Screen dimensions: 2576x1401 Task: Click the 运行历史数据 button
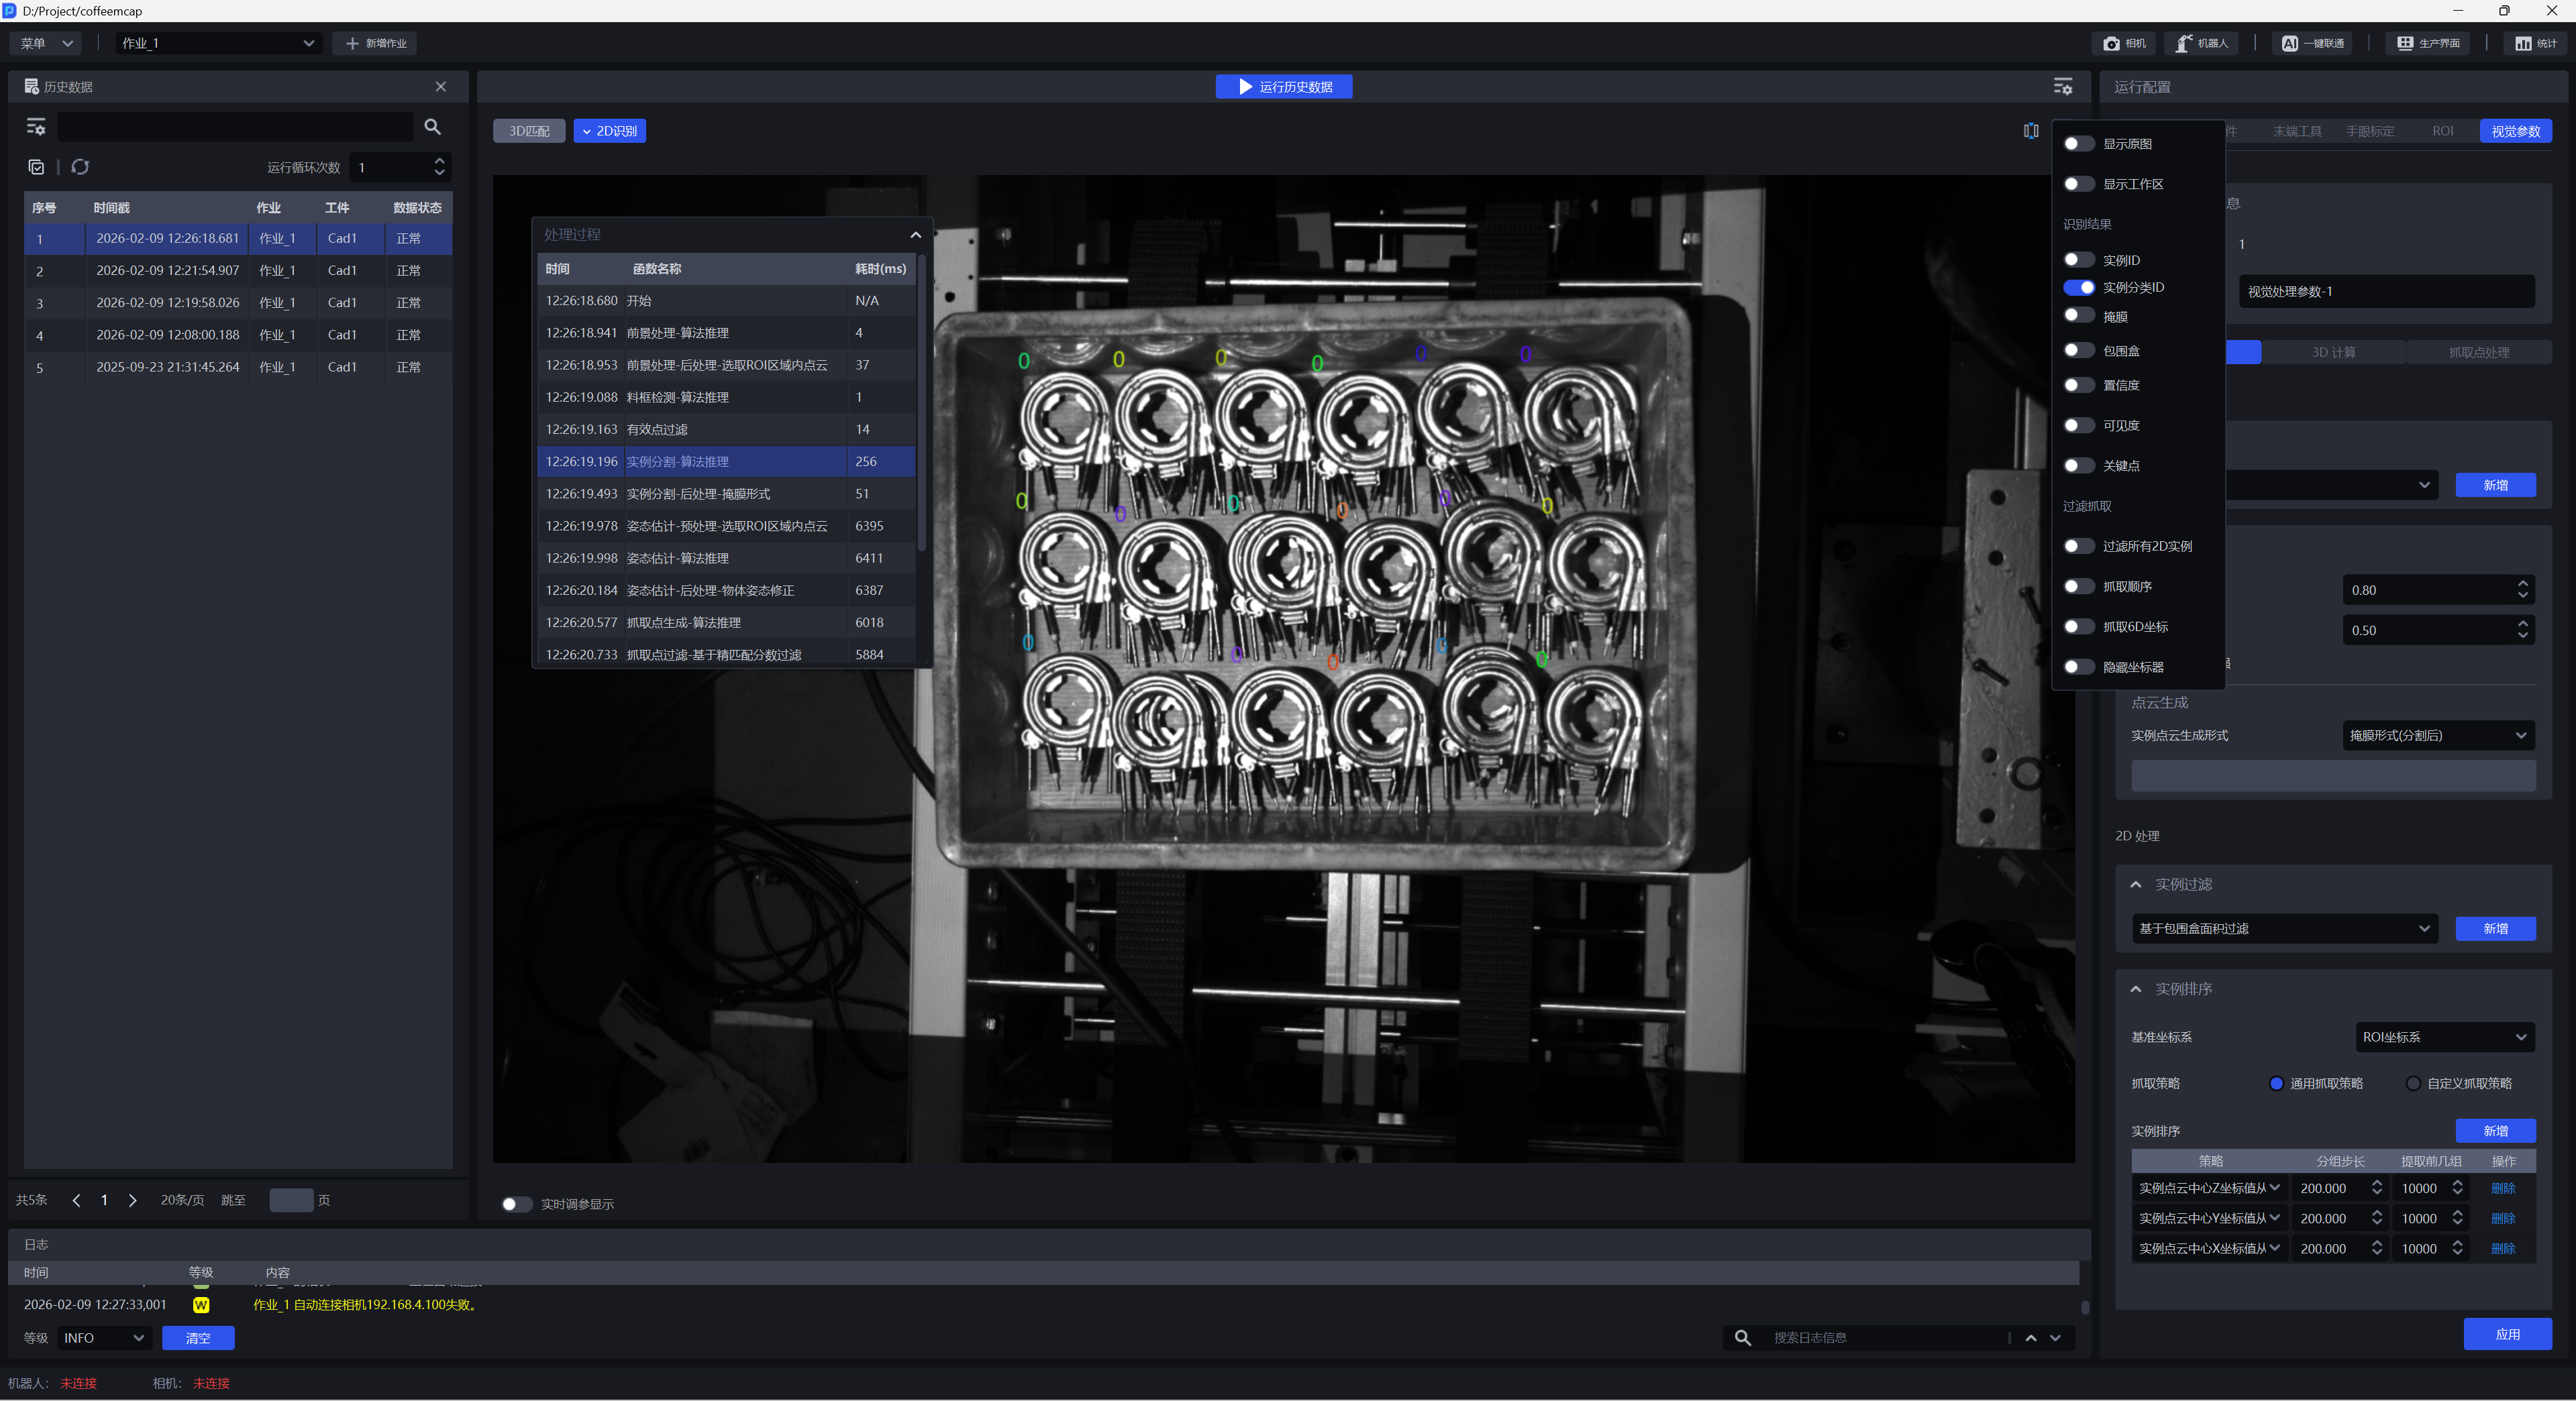coord(1284,87)
